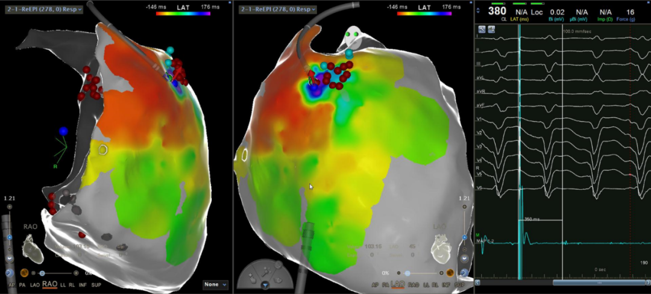The image size is (651, 294).
Task: Pick the point-add hand tool in semicircle palette
Action: 253,278
